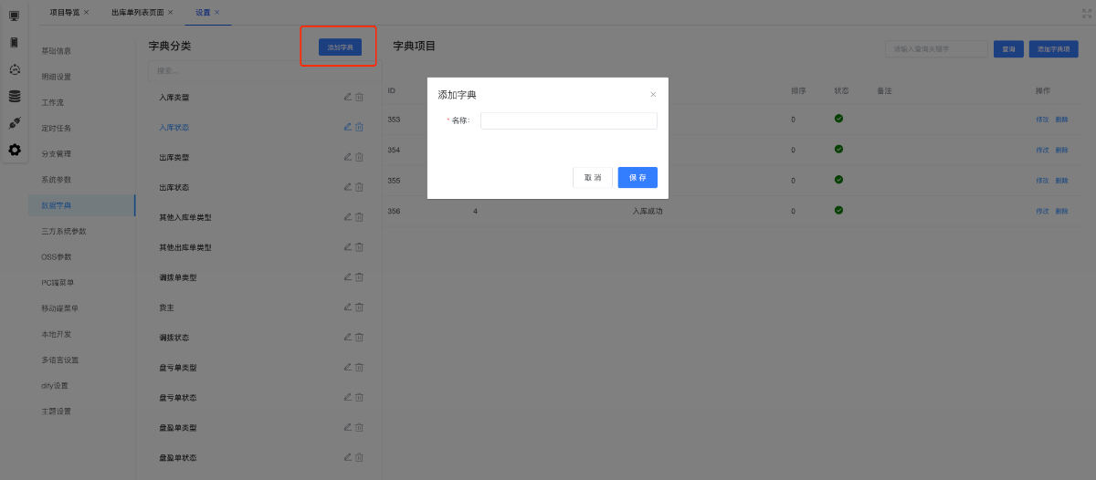Click 删除 link for ID 355
1096x480 pixels.
coord(1061,181)
